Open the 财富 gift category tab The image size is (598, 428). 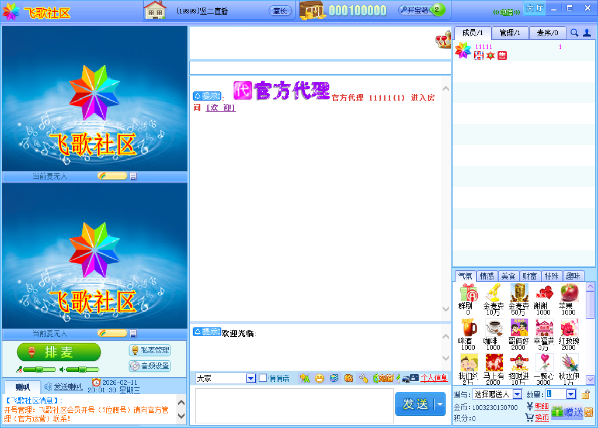(530, 275)
